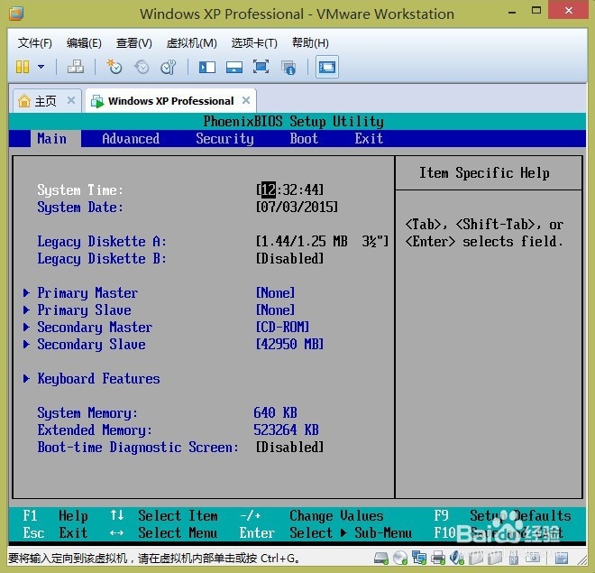
Task: Click the printer status bar icon
Action: coord(438,558)
